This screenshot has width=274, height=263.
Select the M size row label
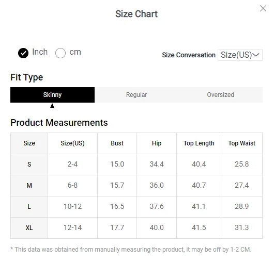29,186
